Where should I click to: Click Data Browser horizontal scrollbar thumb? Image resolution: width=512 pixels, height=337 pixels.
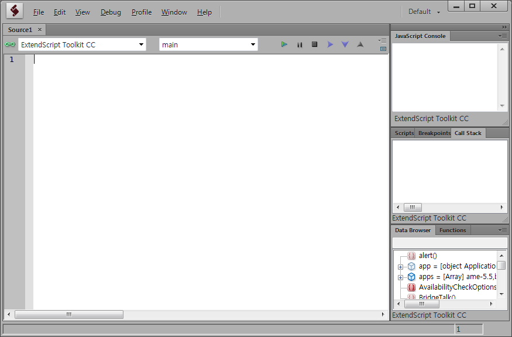click(x=421, y=304)
